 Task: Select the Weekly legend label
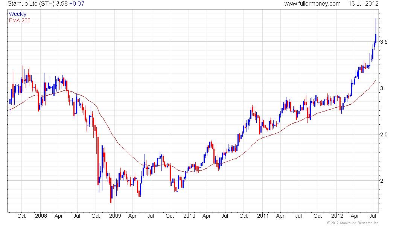(18, 14)
